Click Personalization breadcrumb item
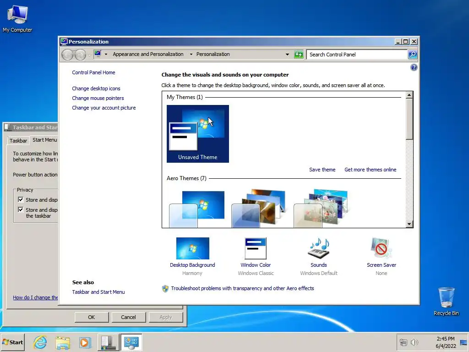The height and width of the screenshot is (352, 469). [x=213, y=54]
